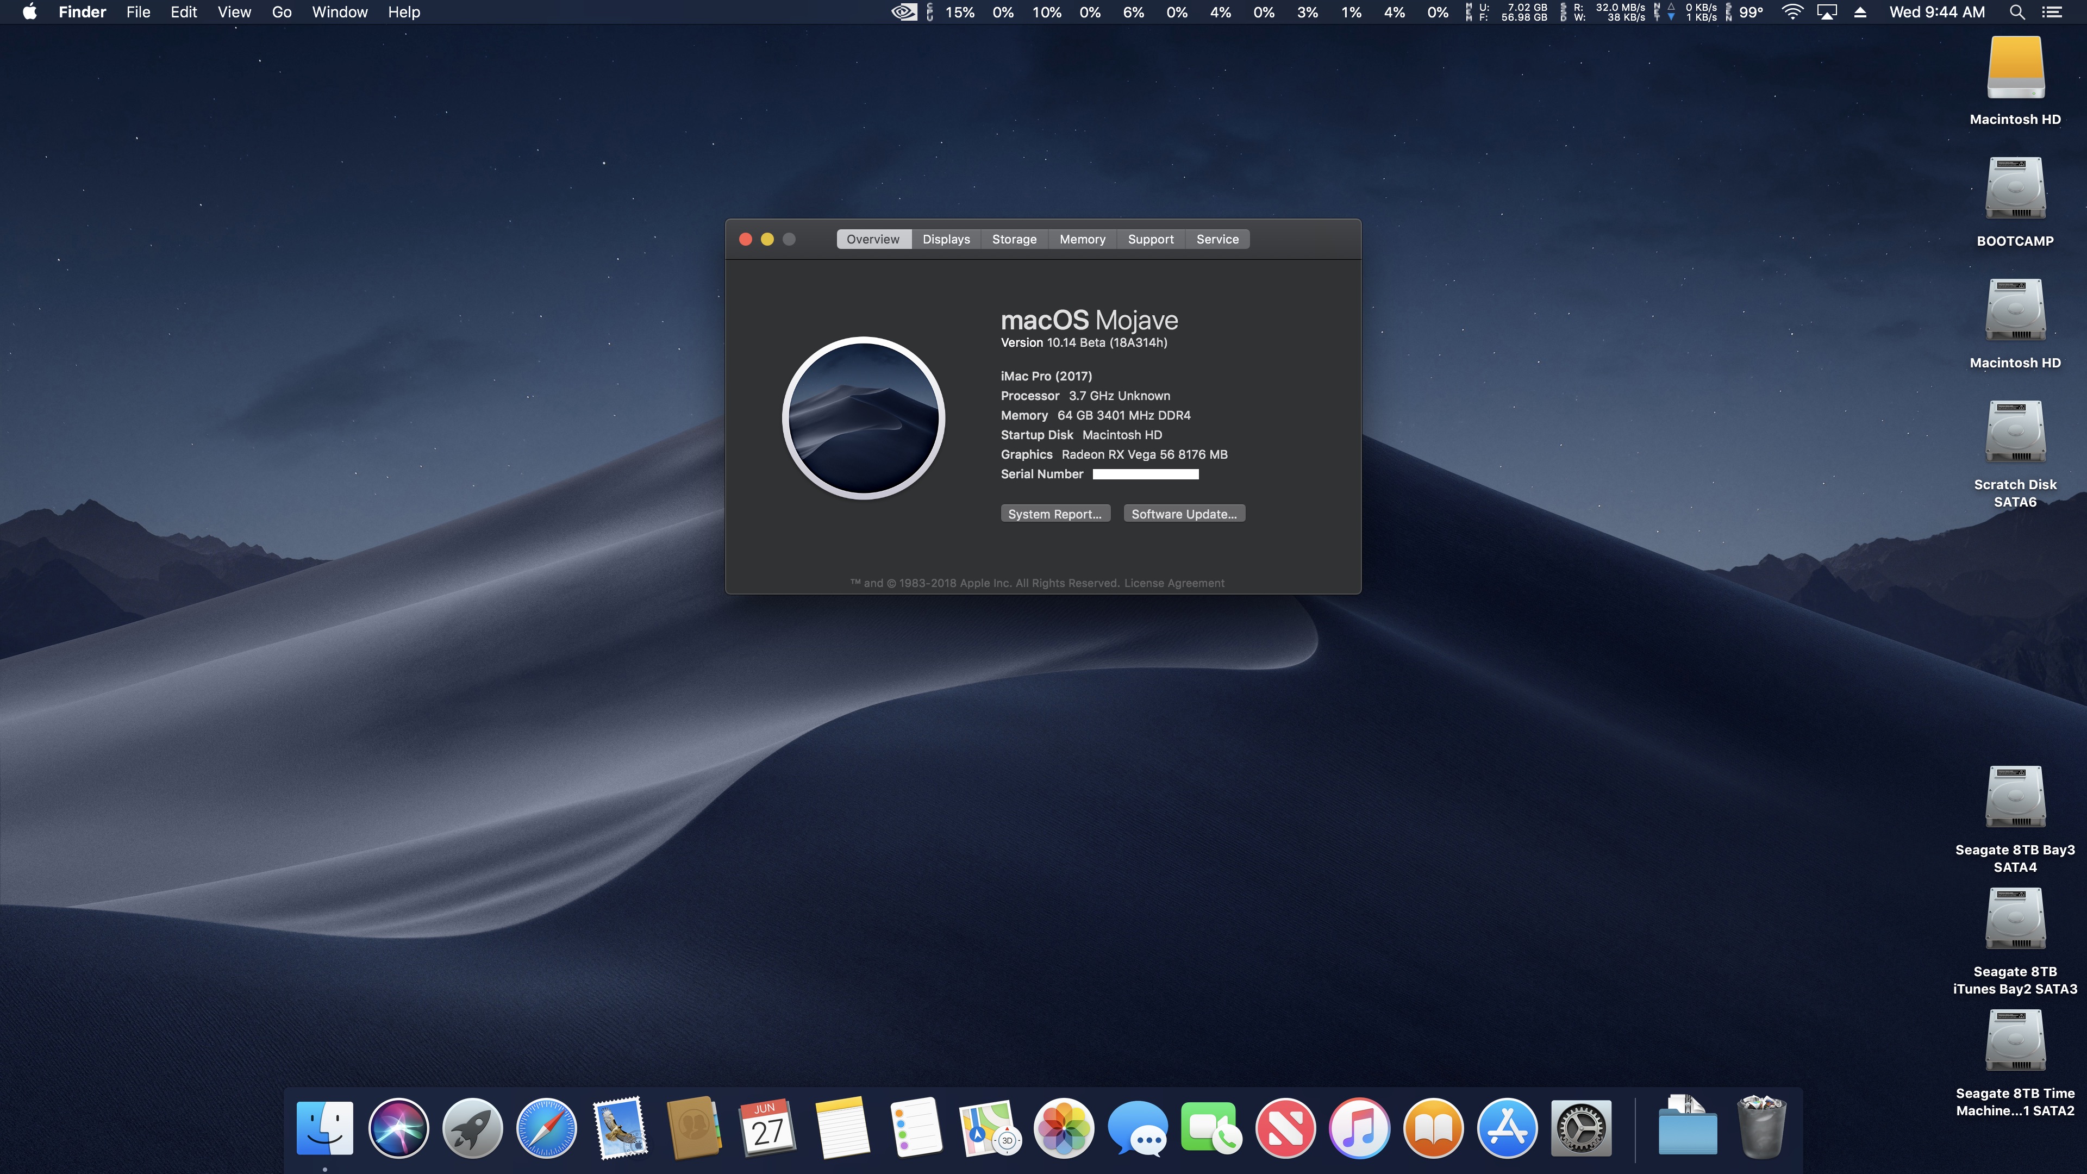Viewport: 2087px width, 1174px height.
Task: Open Spotlight search magnifier
Action: (2017, 12)
